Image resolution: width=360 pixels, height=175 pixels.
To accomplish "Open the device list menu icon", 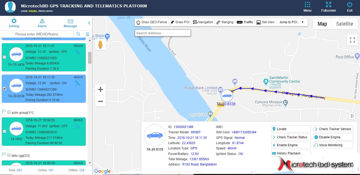I will coord(88,34).
